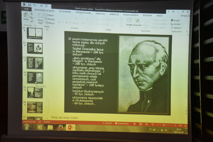Click the Wklej (Paste) clipboard icon
The image size is (213, 142).
[x=26, y=15]
